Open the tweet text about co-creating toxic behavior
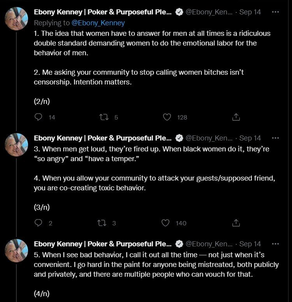Image resolution: width=292 pixels, height=302 pixels. [155, 183]
